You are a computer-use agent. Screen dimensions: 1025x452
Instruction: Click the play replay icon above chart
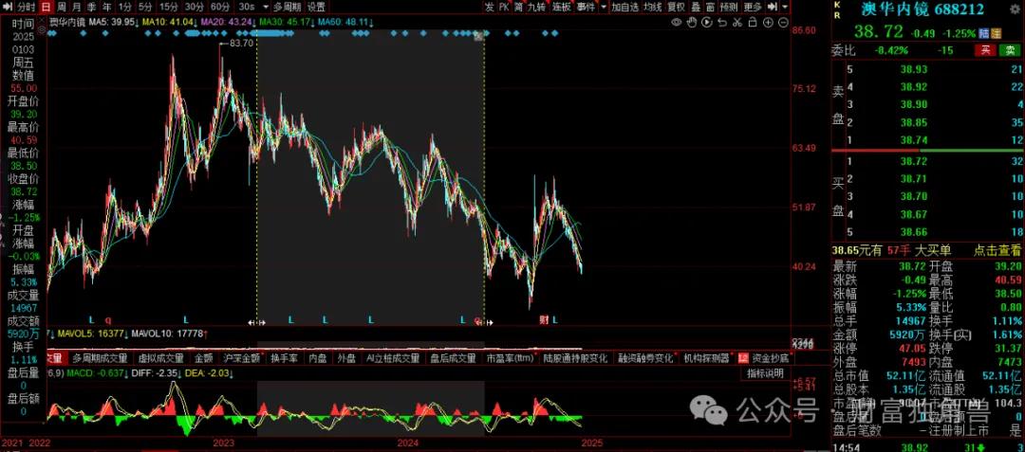click(707, 22)
